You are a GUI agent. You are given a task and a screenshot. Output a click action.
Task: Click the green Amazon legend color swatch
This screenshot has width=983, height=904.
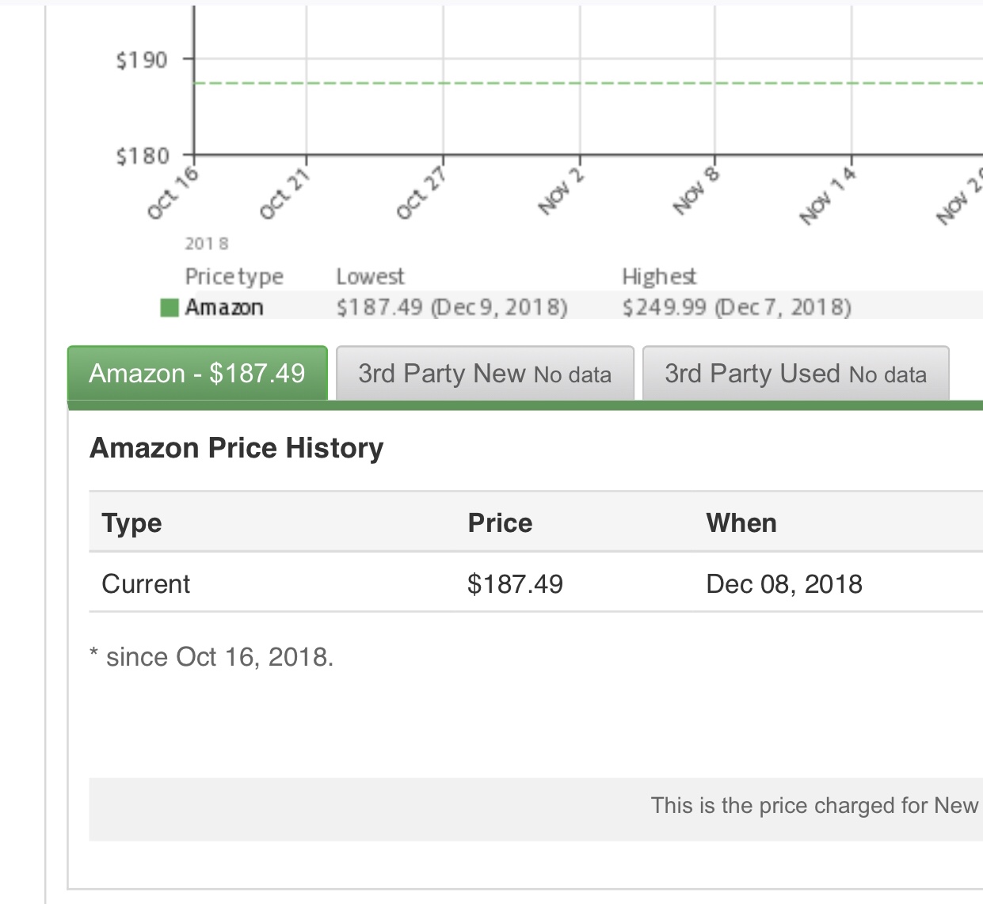[x=169, y=307]
